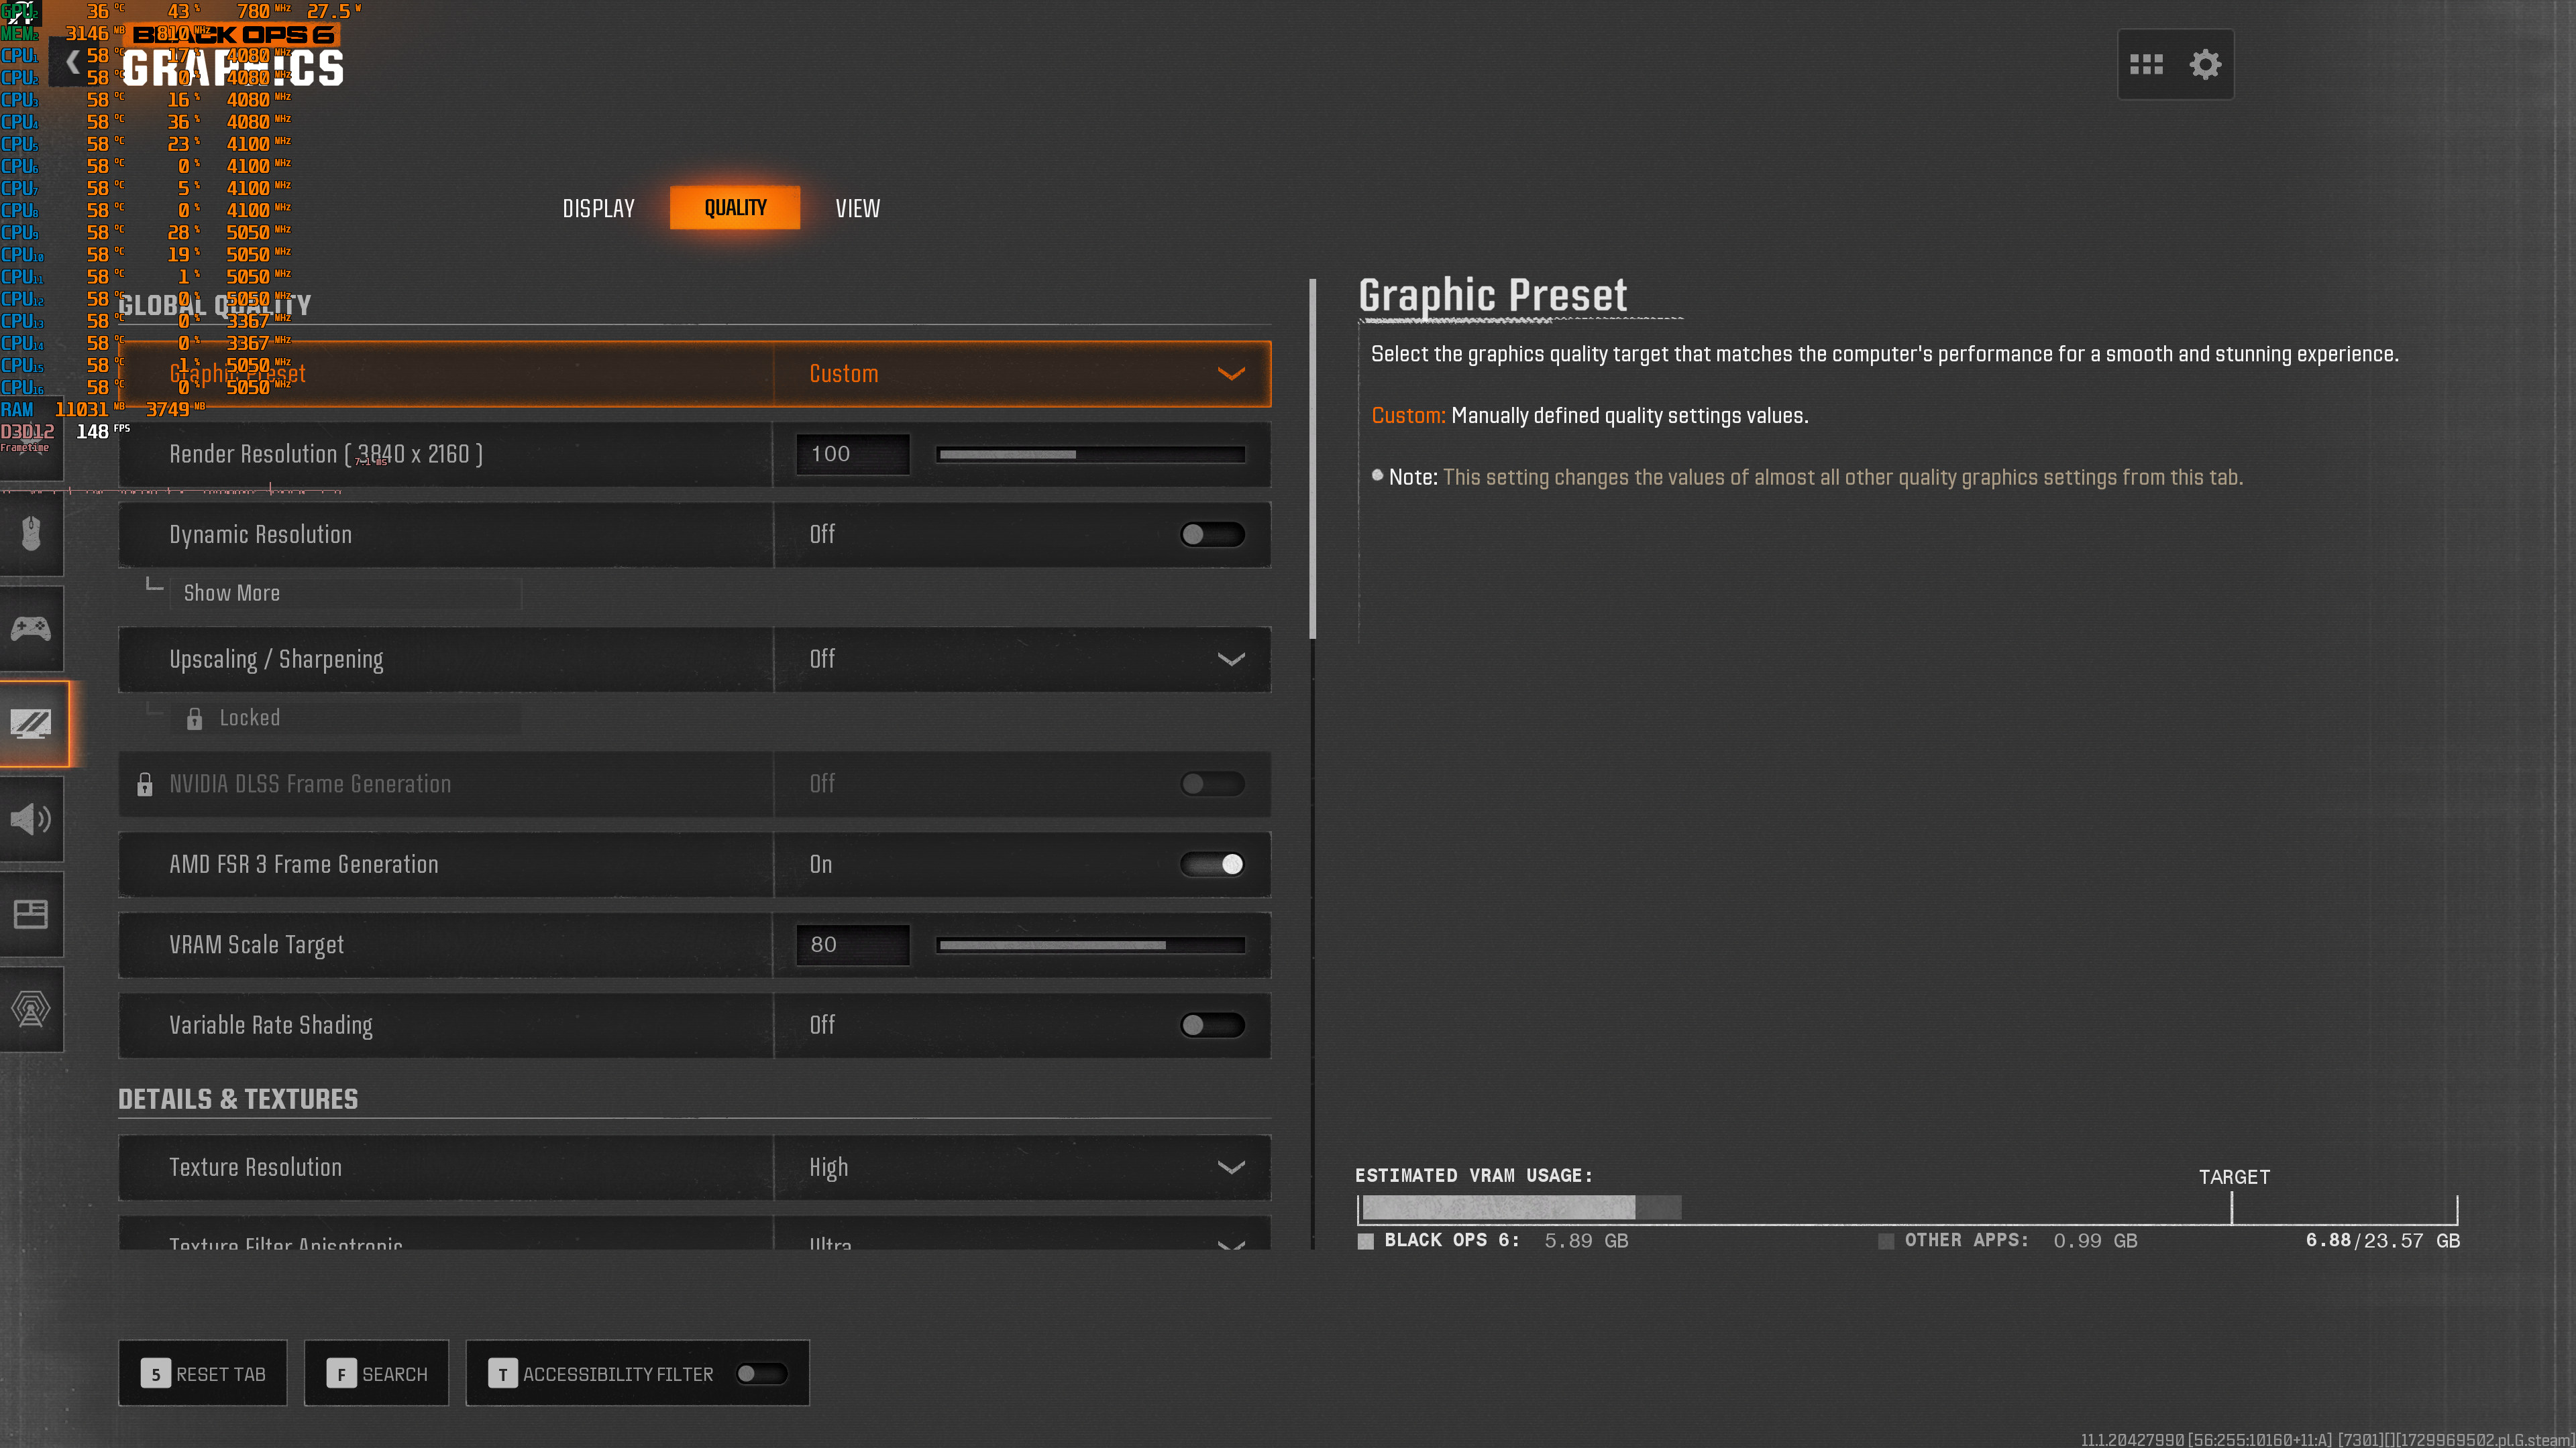Screen dimensions: 2576x1448
Task: Open the Texture Resolution dropdown
Action: (x=1021, y=1167)
